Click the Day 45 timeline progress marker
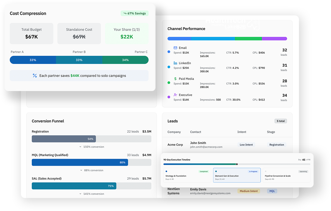The height and width of the screenshot is (211, 331). (237, 164)
